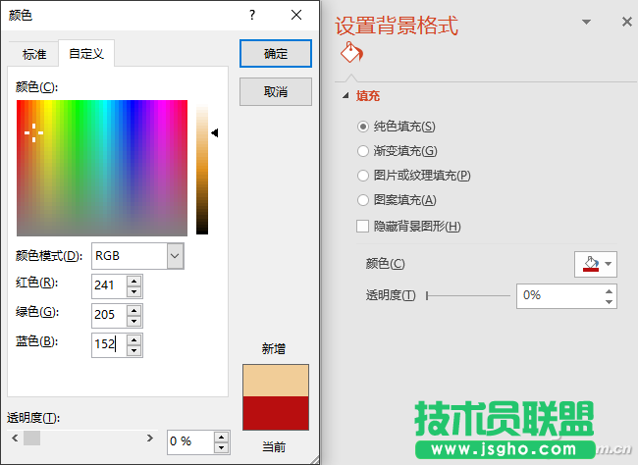The image size is (638, 465).
Task: Open the pane options dropdown arrow
Action: point(587,22)
